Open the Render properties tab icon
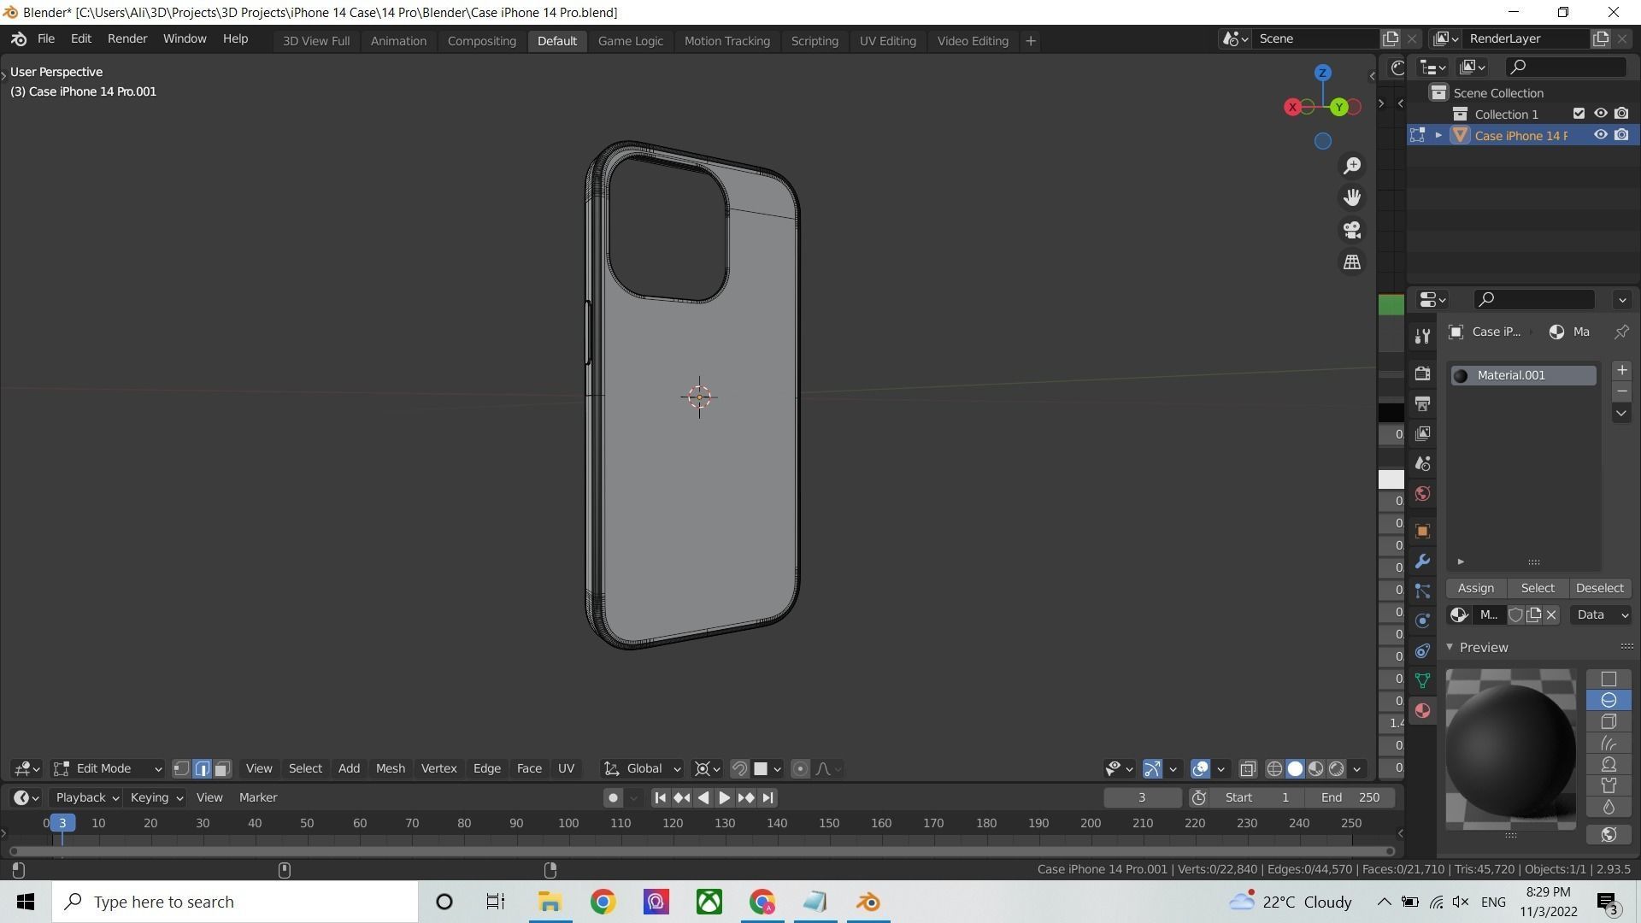 pyautogui.click(x=1422, y=373)
